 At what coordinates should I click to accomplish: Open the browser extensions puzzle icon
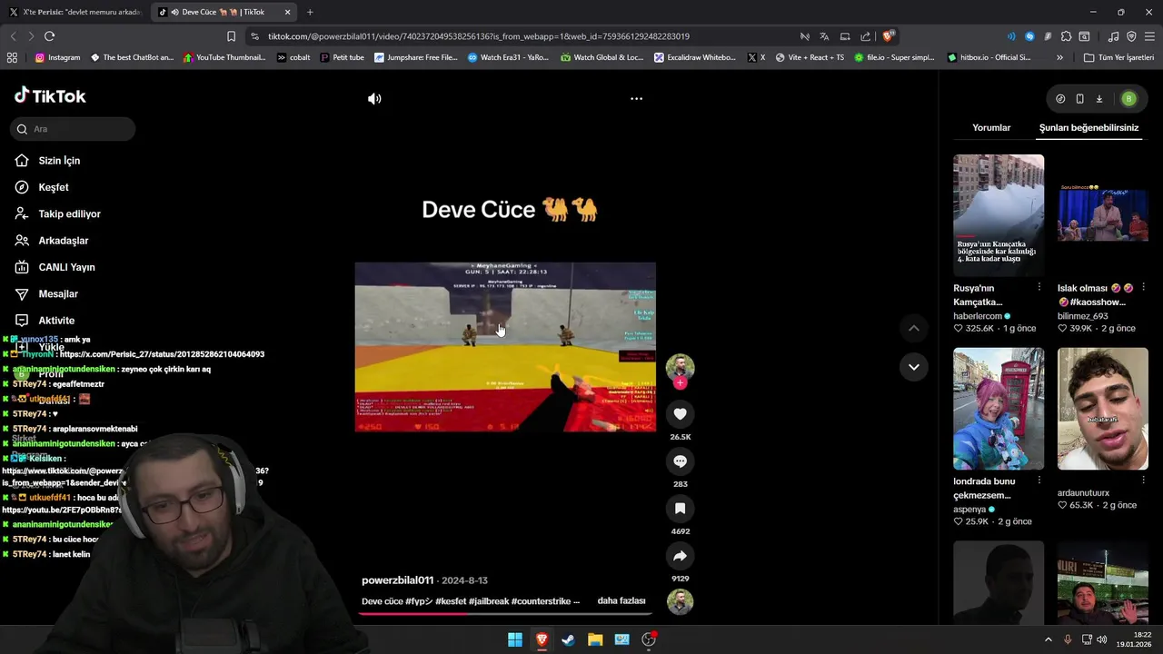pyautogui.click(x=1066, y=36)
